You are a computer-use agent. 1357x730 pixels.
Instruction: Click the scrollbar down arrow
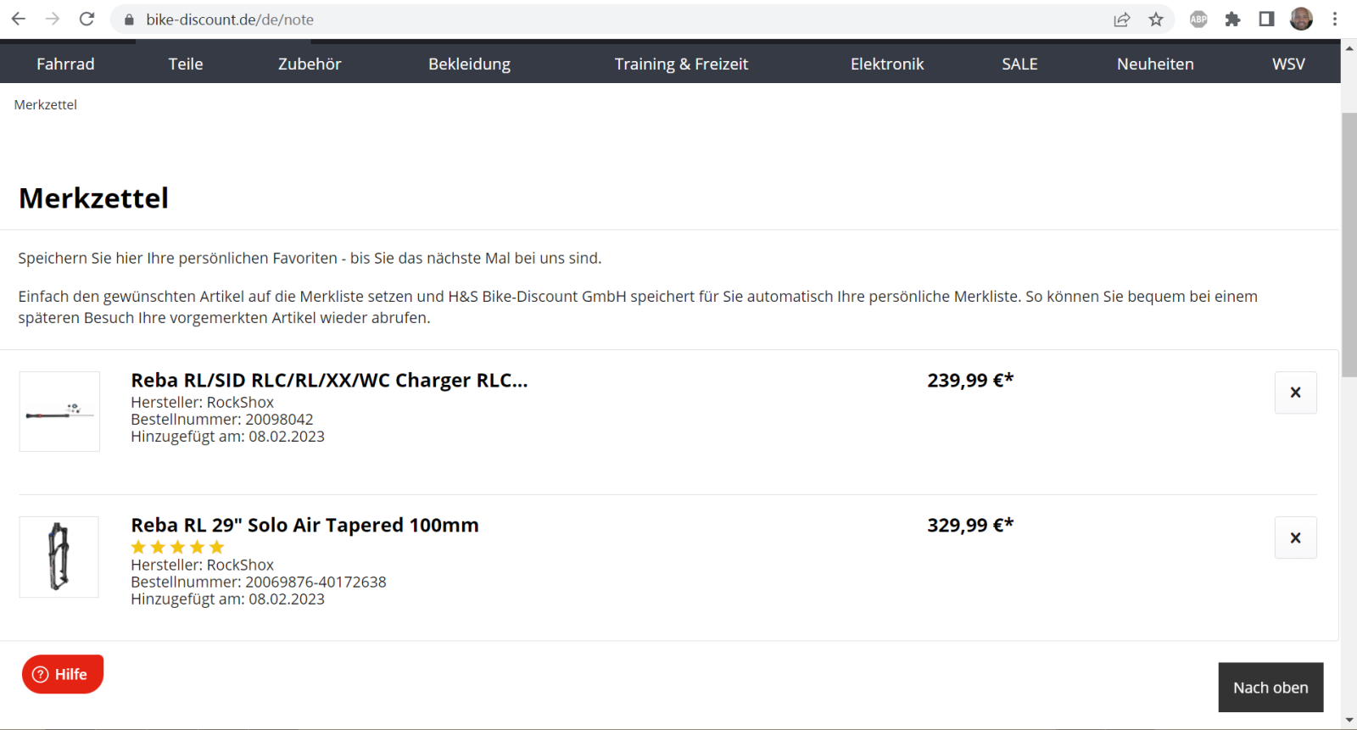tap(1349, 721)
